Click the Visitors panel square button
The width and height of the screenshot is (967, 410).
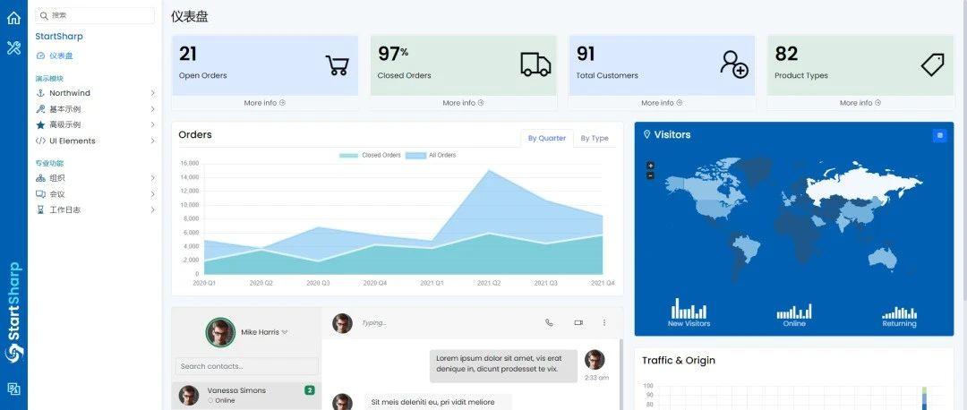(939, 136)
